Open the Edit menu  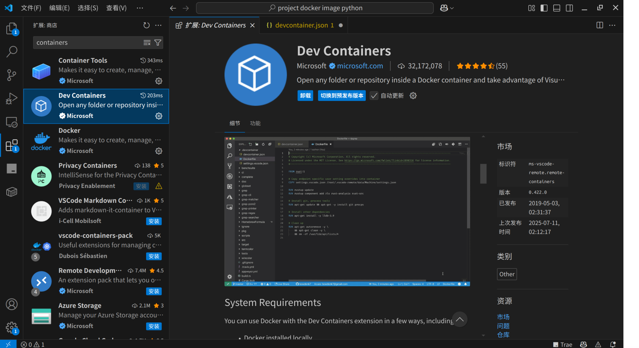[59, 8]
